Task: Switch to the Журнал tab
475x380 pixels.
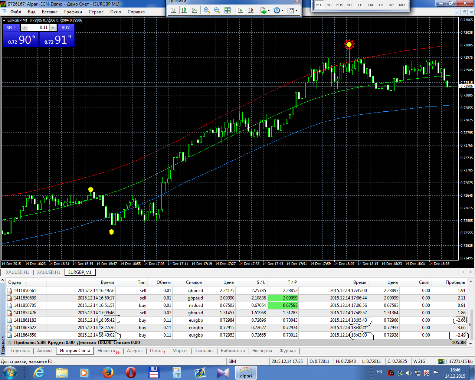Action: pyautogui.click(x=288, y=351)
